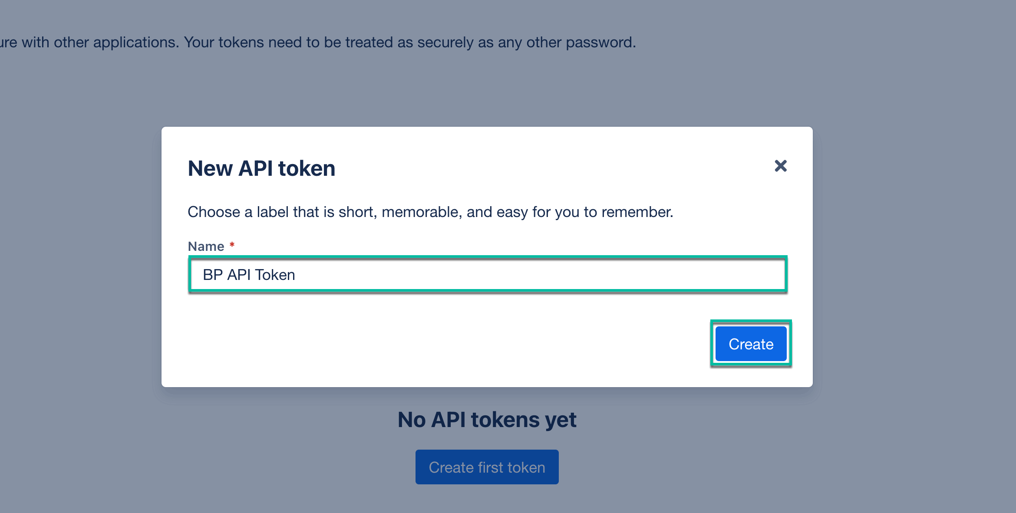This screenshot has width=1016, height=513.
Task: Select the "Name" field label
Action: click(x=206, y=247)
